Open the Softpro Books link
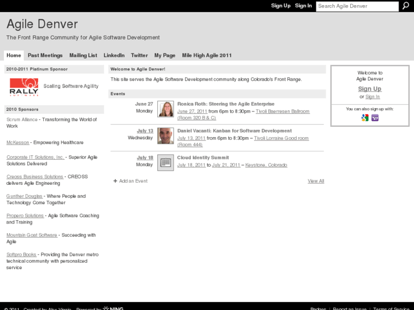 pos(22,255)
